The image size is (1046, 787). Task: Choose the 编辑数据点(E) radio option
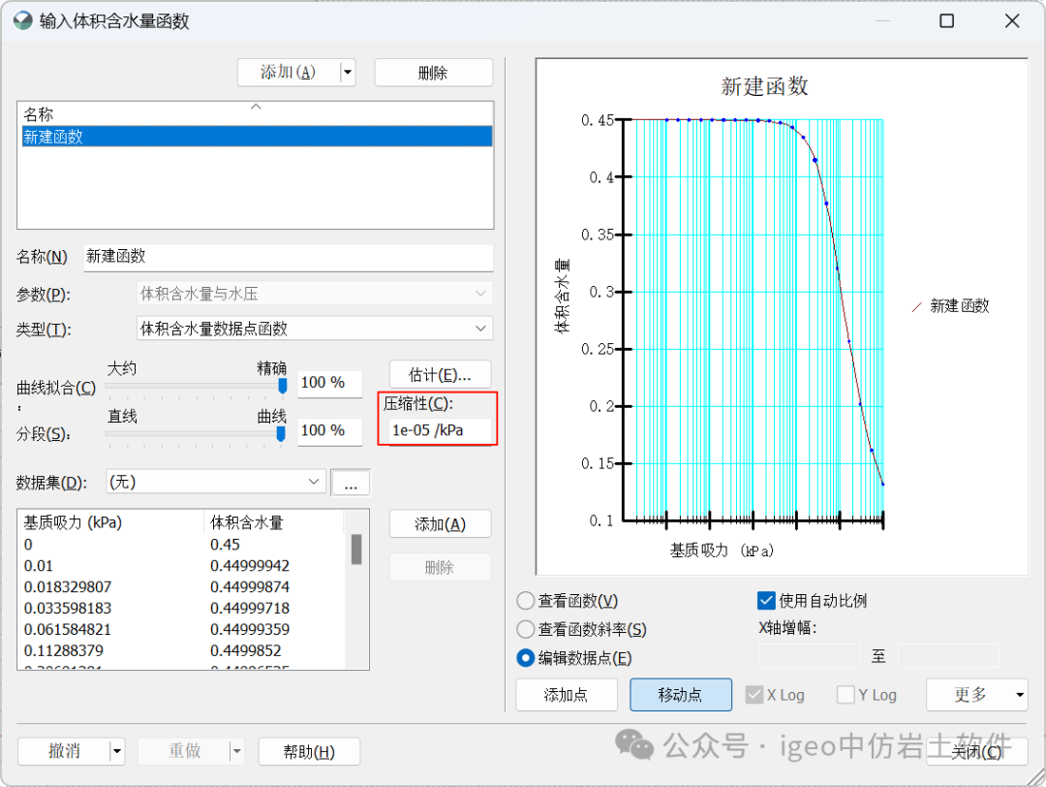click(526, 658)
